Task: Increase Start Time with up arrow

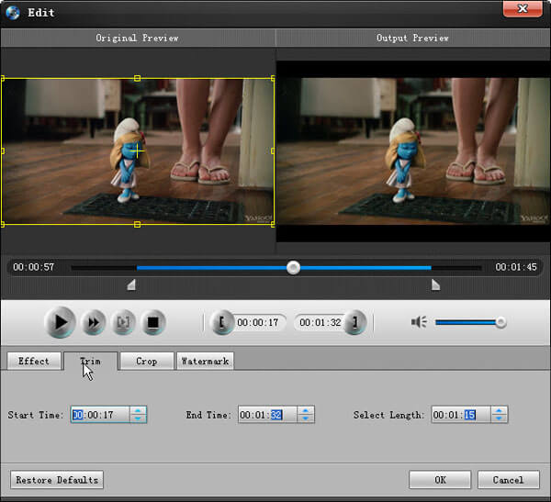Action: click(x=138, y=410)
